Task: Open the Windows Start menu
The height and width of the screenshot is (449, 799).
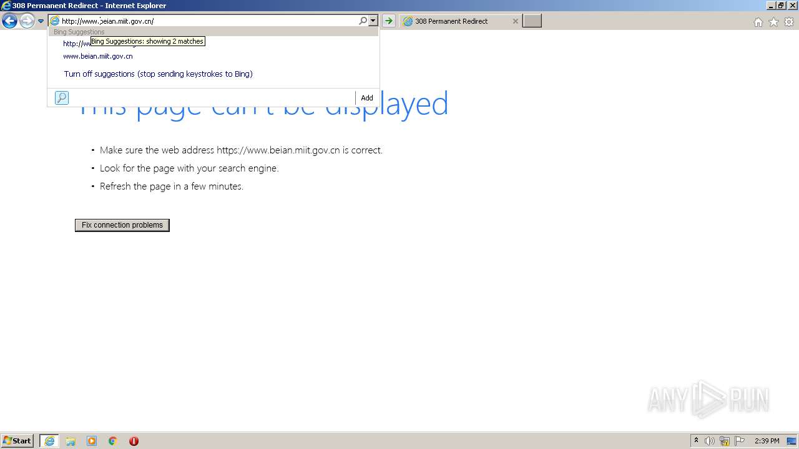Action: [x=18, y=441]
